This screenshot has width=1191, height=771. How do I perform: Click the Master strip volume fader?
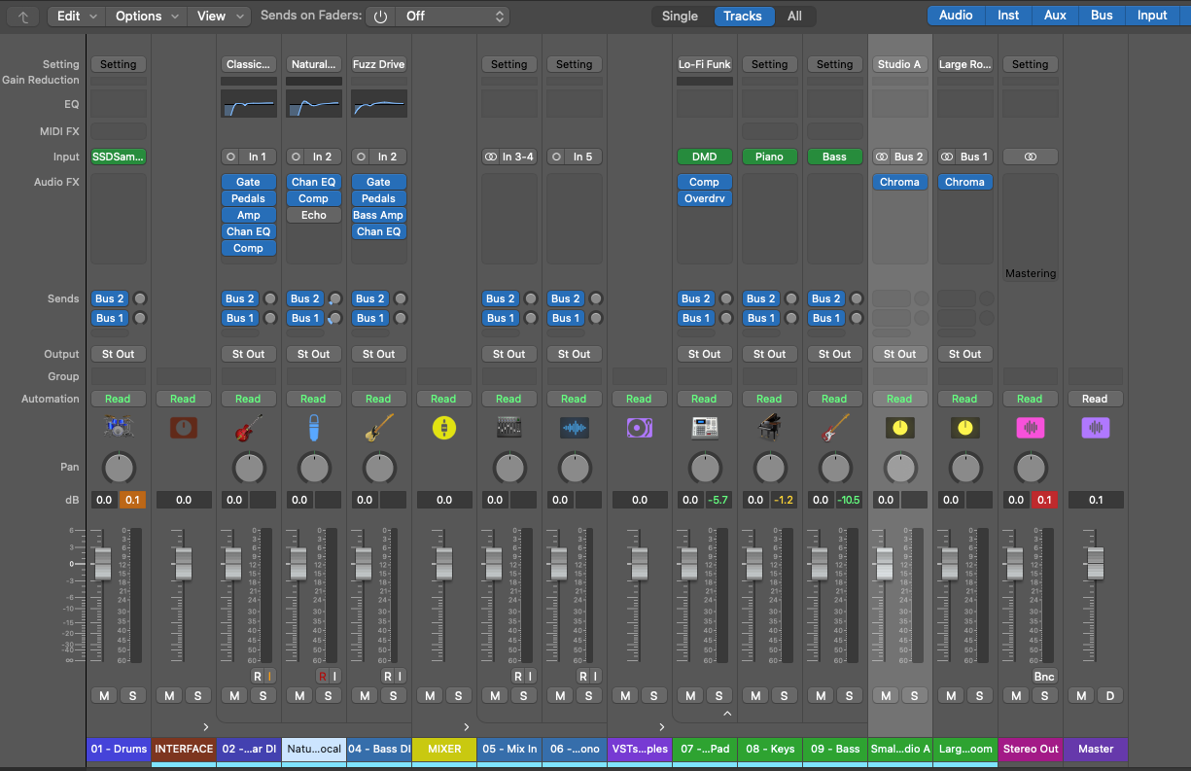[1095, 563]
